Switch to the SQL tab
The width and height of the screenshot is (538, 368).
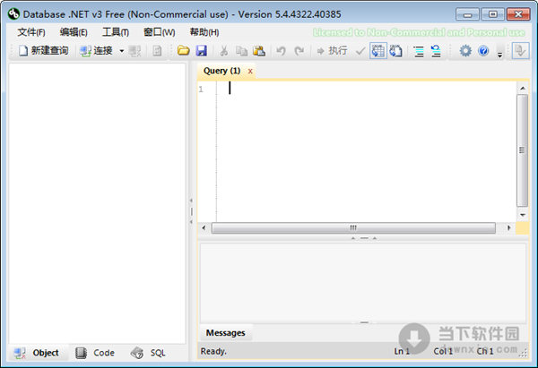(x=148, y=353)
